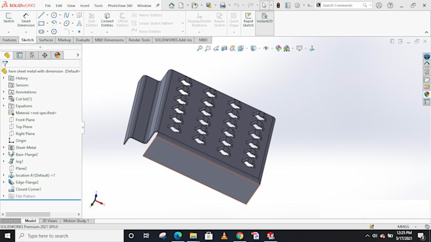The image size is (431, 242).
Task: Open Google Chrome from the taskbar
Action: pos(240,236)
